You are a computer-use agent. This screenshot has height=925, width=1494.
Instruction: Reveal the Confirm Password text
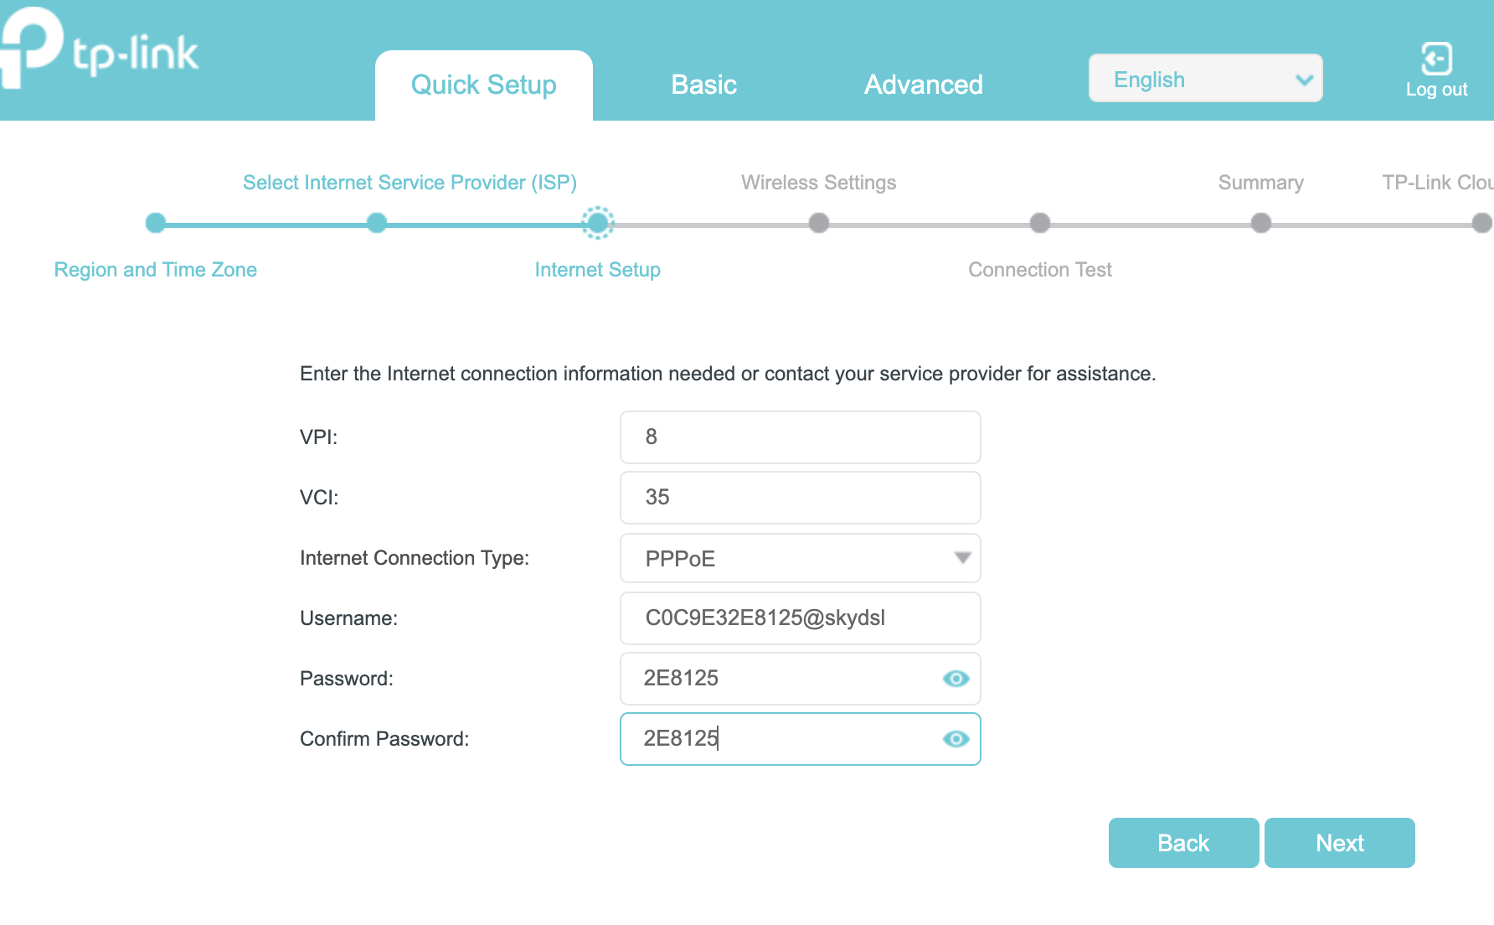(x=955, y=739)
